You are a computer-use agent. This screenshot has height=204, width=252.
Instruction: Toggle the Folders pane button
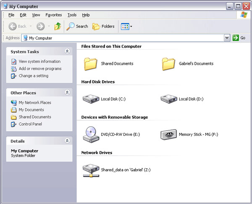click(103, 26)
